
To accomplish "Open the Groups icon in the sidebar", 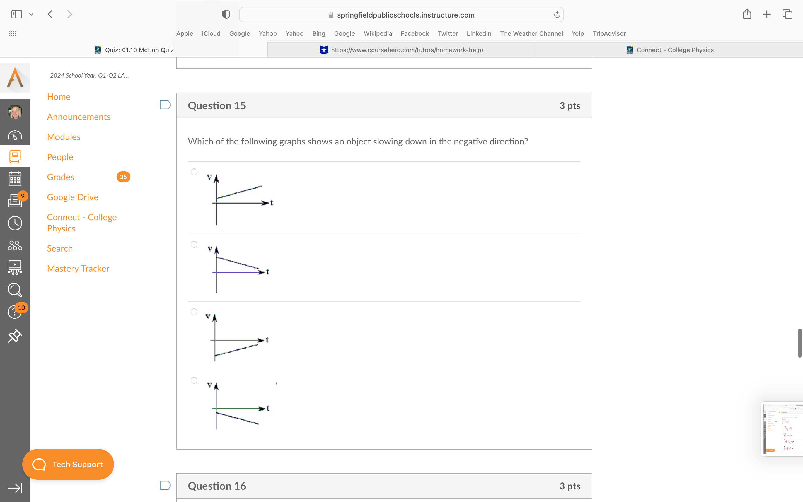I will [15, 246].
